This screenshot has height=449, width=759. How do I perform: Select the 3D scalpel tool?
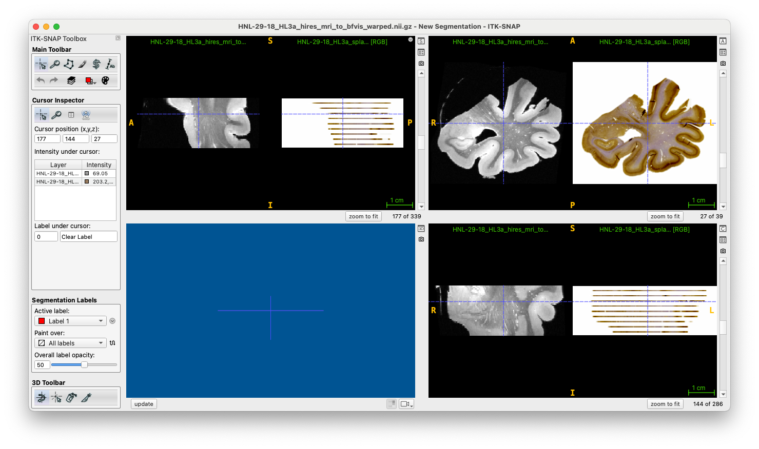coord(86,397)
